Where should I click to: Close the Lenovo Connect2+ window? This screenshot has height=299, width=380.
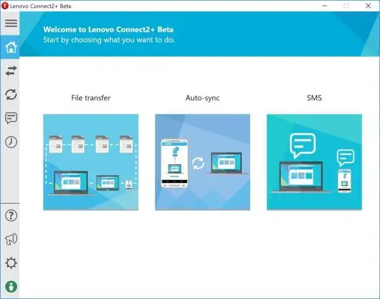pos(368,6)
